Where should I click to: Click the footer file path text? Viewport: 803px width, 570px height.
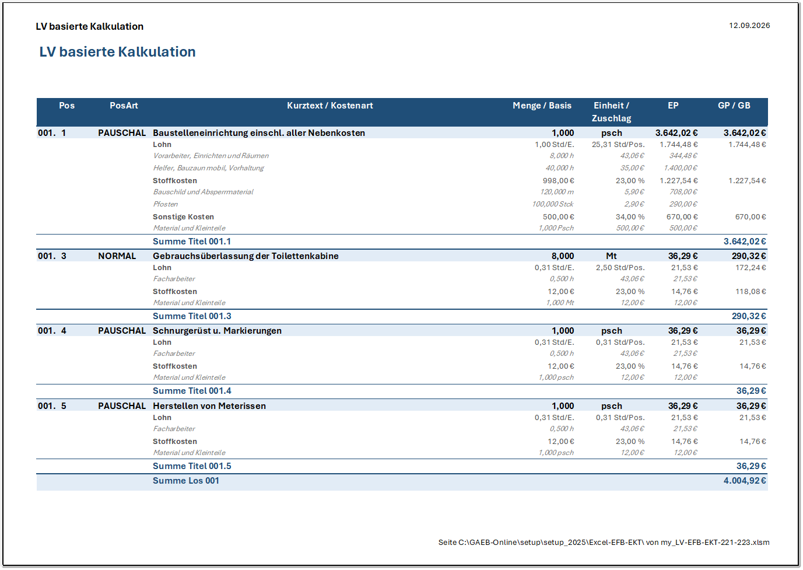coord(604,543)
